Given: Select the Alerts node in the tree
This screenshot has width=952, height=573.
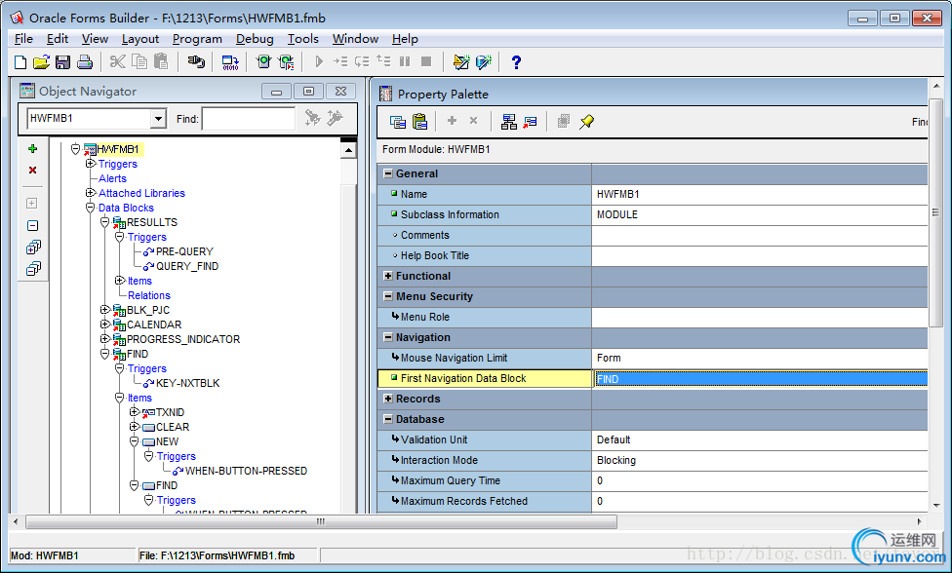Looking at the screenshot, I should (x=112, y=178).
